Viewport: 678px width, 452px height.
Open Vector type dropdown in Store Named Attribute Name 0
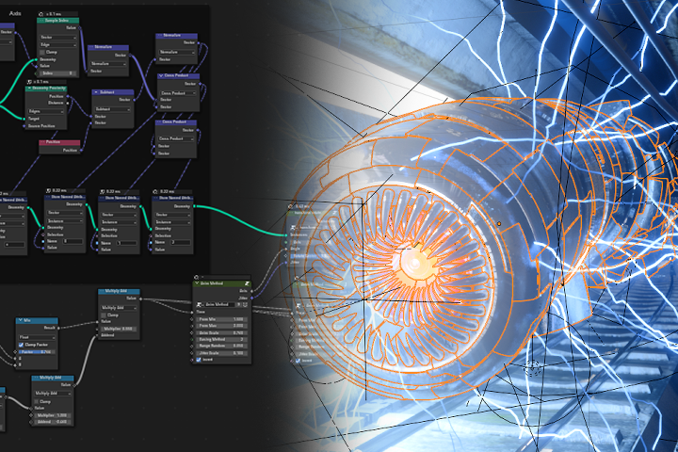coord(65,213)
